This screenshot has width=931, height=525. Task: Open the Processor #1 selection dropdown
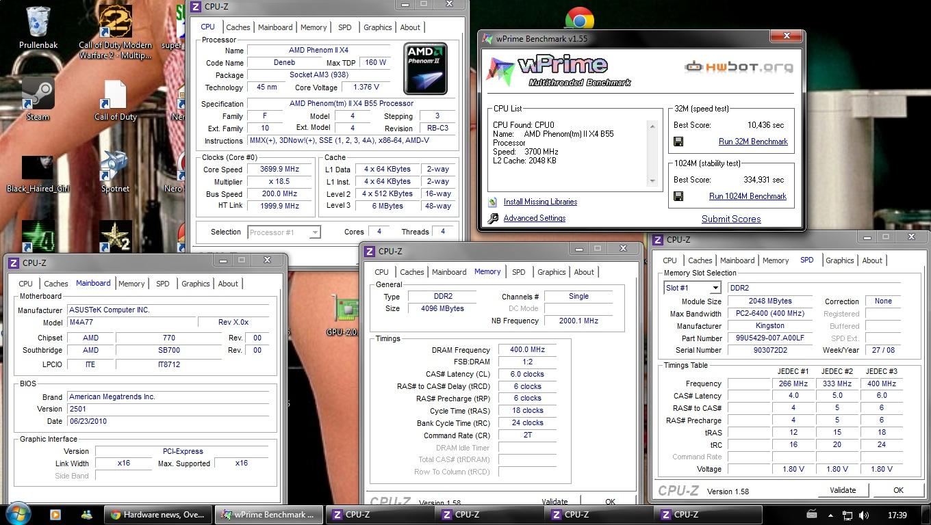(283, 232)
